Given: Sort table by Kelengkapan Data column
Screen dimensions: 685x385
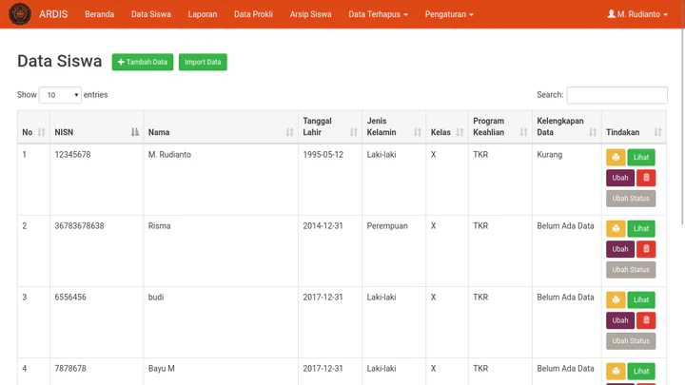Looking at the screenshot, I should click(567, 127).
